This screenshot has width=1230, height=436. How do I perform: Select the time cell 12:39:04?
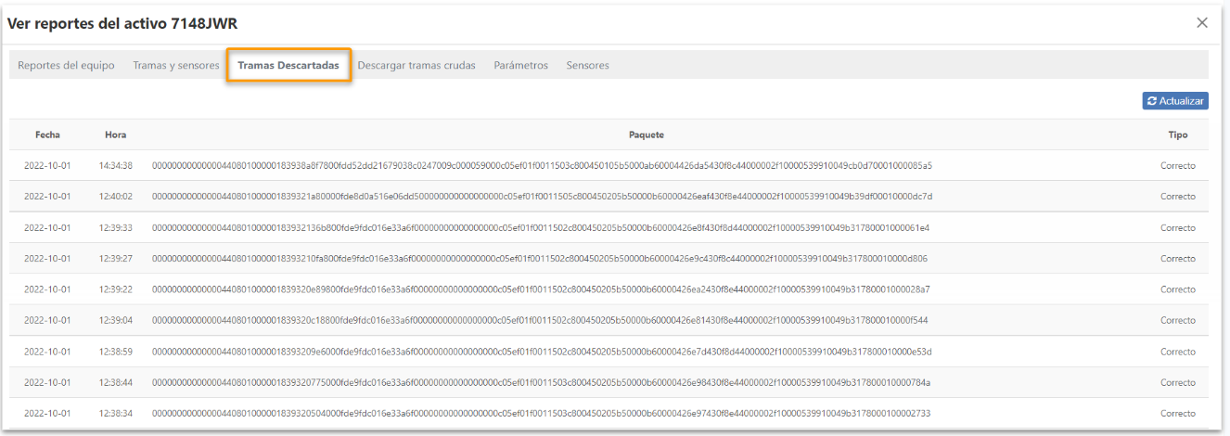point(116,320)
